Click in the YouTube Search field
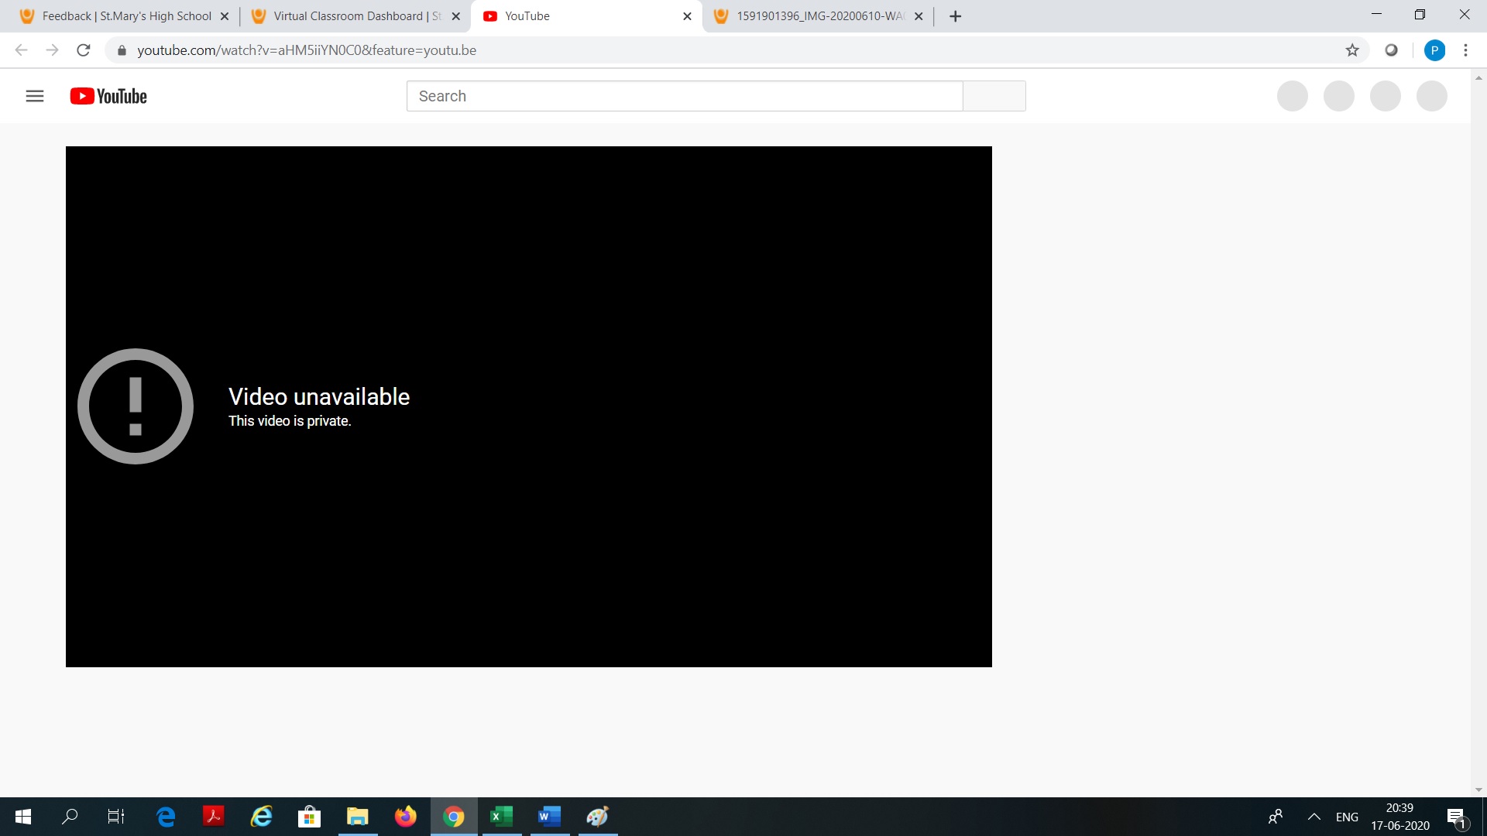 point(685,96)
